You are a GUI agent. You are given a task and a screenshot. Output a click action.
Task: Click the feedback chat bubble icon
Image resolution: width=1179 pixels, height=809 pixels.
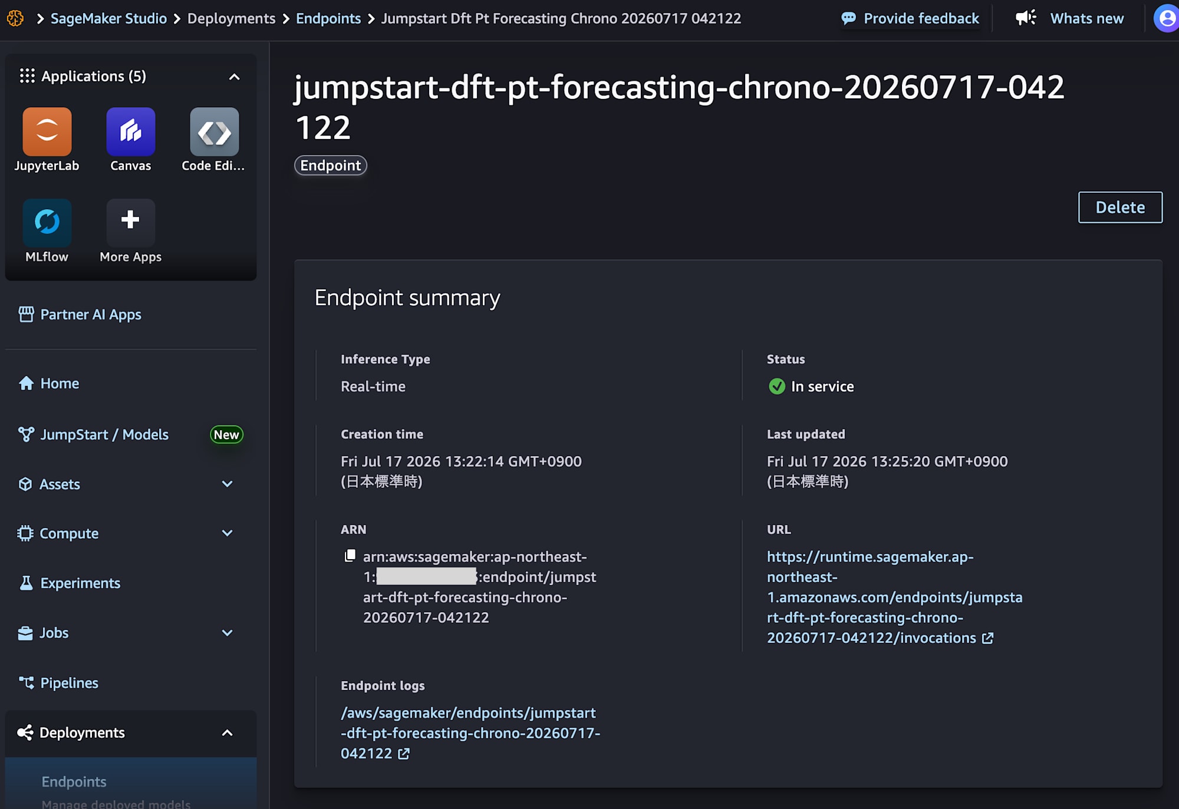pyautogui.click(x=848, y=18)
